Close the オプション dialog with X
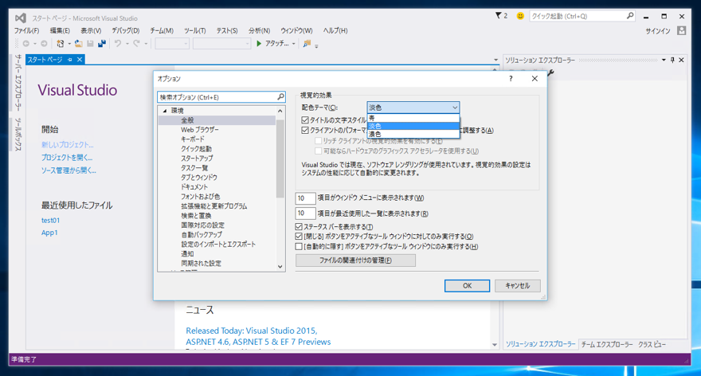Screen dimensions: 701x376 [x=535, y=79]
